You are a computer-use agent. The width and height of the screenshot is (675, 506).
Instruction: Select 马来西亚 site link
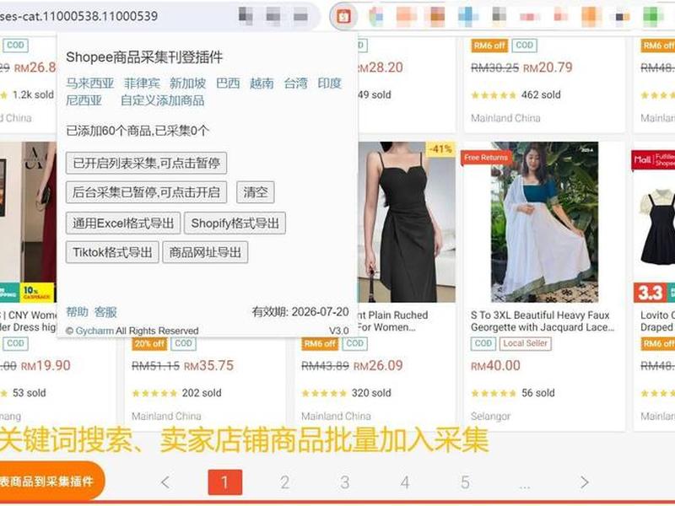90,83
